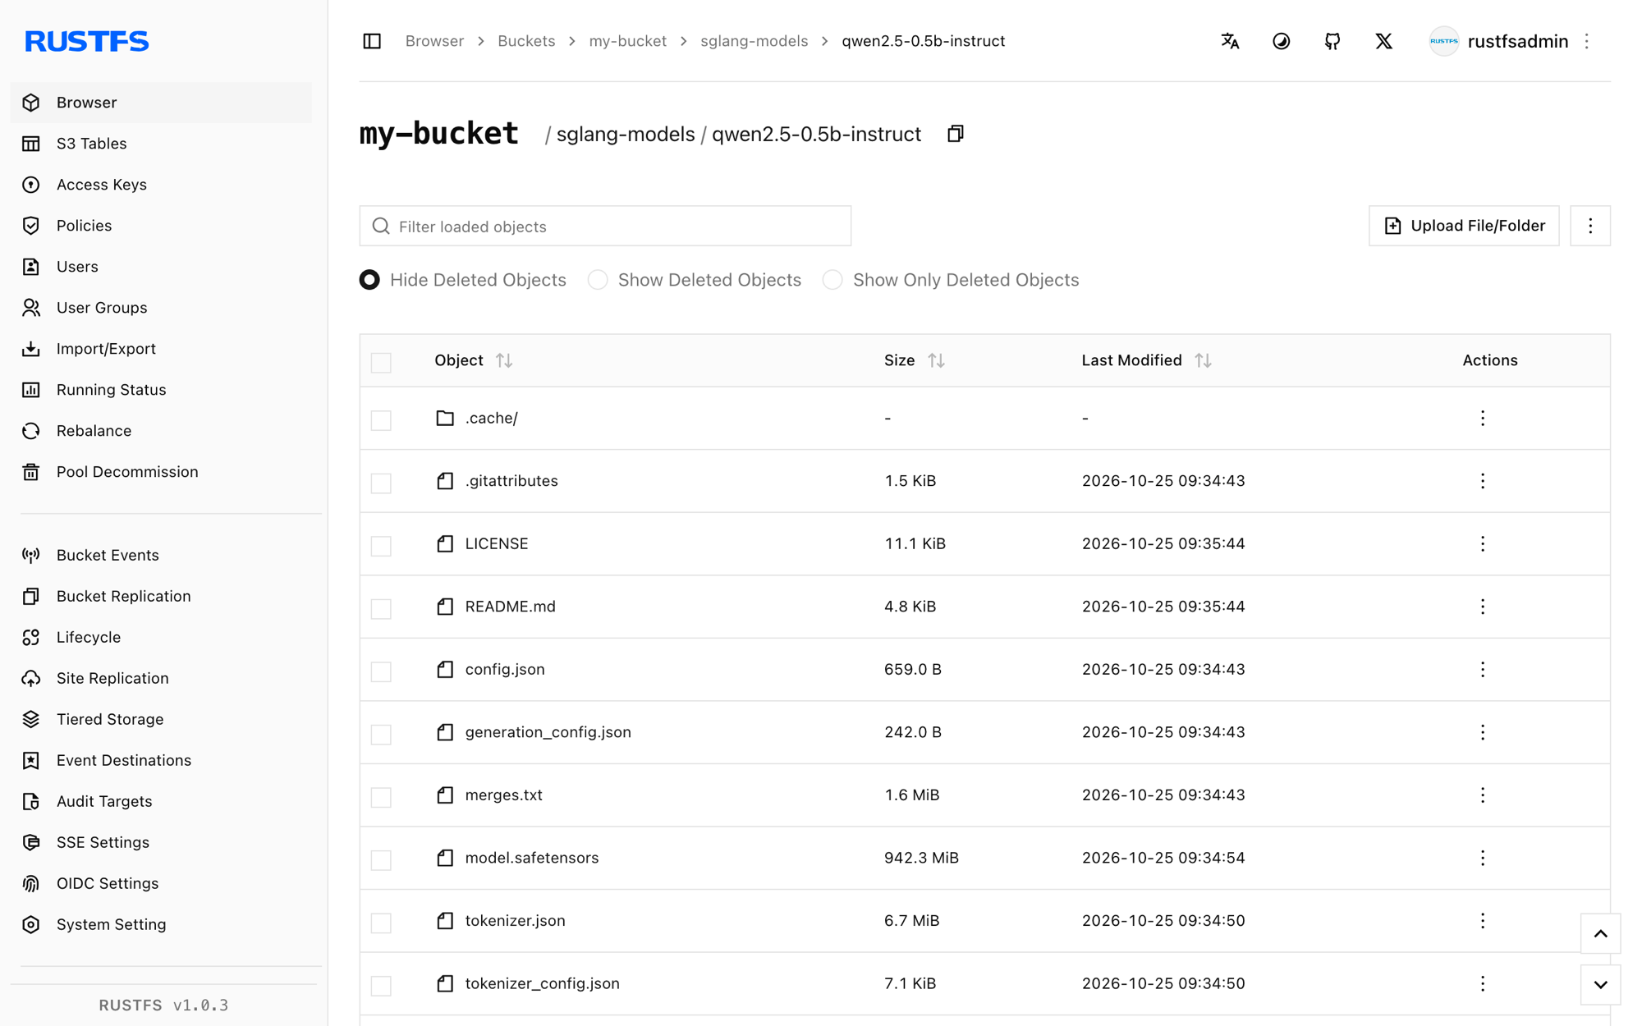
Task: Select Hide Deleted Objects radio
Action: click(369, 280)
